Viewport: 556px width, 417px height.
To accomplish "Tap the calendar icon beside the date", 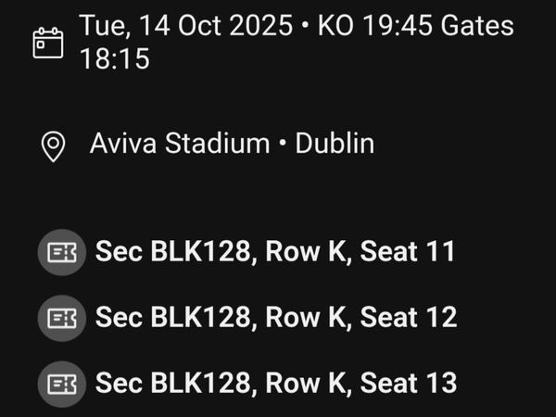I will pos(47,43).
